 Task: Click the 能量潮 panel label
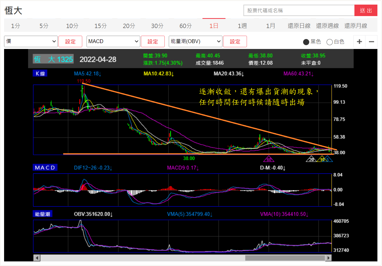(x=42, y=214)
